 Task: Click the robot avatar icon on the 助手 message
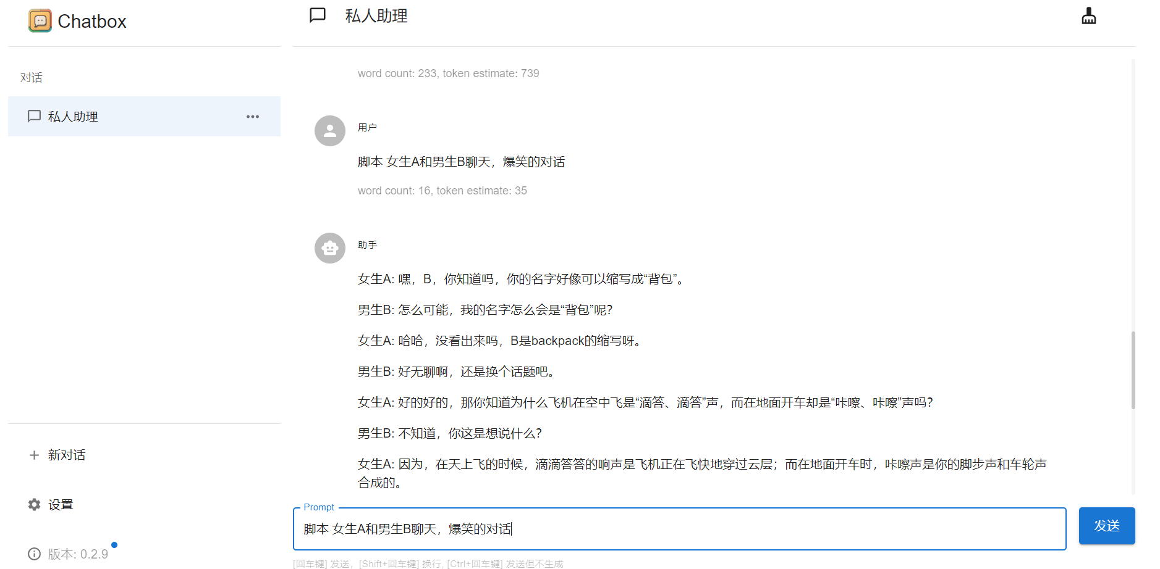pyautogui.click(x=329, y=248)
